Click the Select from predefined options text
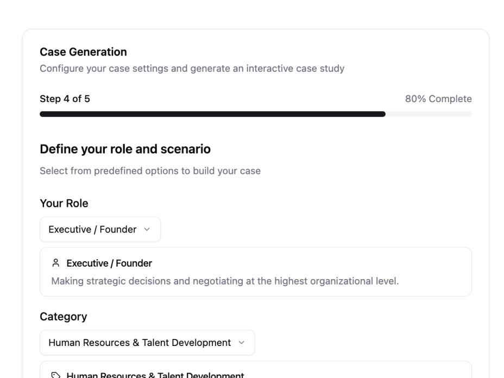This screenshot has height=378, width=504. pyautogui.click(x=150, y=171)
